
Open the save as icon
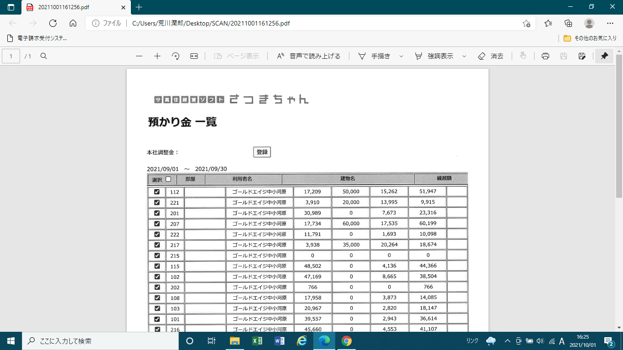click(x=582, y=56)
